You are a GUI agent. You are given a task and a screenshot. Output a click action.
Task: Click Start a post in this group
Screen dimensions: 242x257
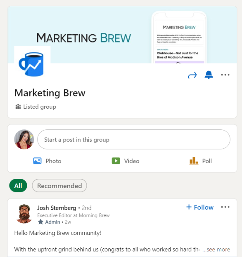(134, 140)
